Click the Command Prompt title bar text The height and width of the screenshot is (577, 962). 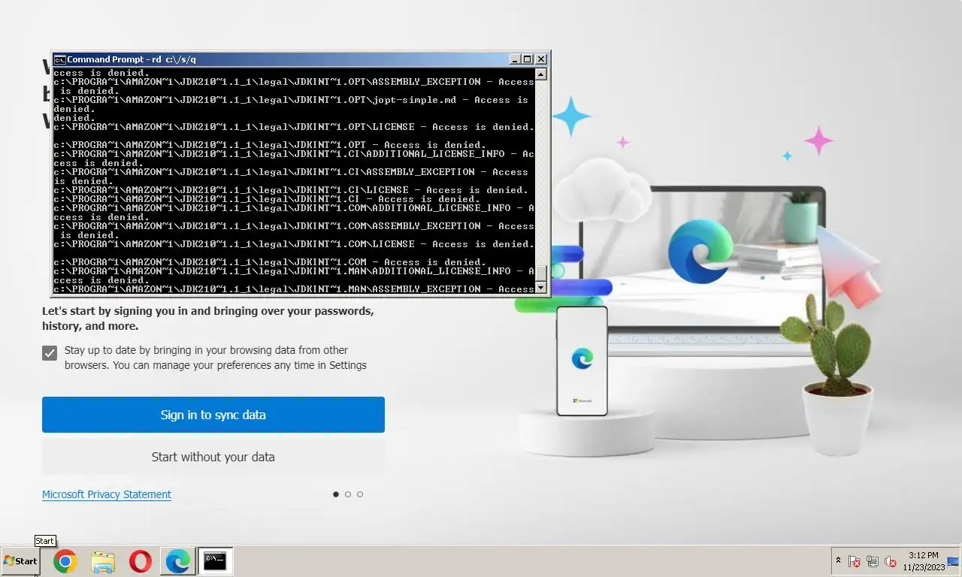coord(132,59)
